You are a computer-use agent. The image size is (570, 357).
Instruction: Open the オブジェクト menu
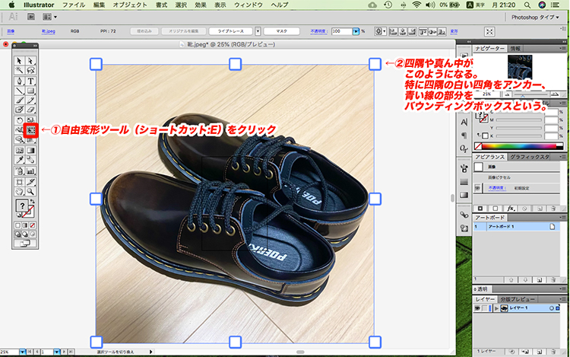pos(131,5)
